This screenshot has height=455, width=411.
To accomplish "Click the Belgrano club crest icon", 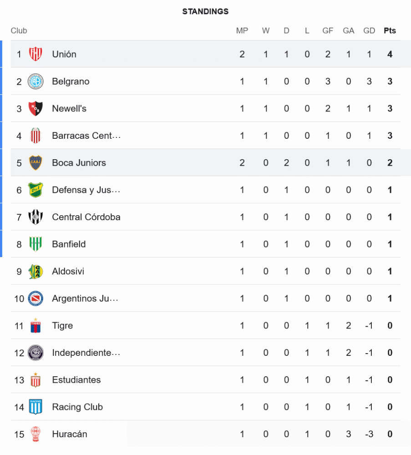I will [x=36, y=81].
